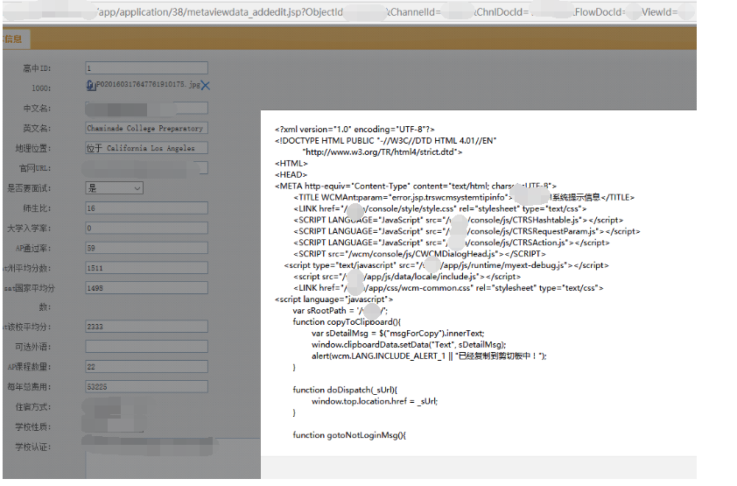Viewport: 737px width, 486px height.
Task: Click the 'http://www.w3.org/TR/html4/strict.dtd' line
Action: click(x=383, y=151)
